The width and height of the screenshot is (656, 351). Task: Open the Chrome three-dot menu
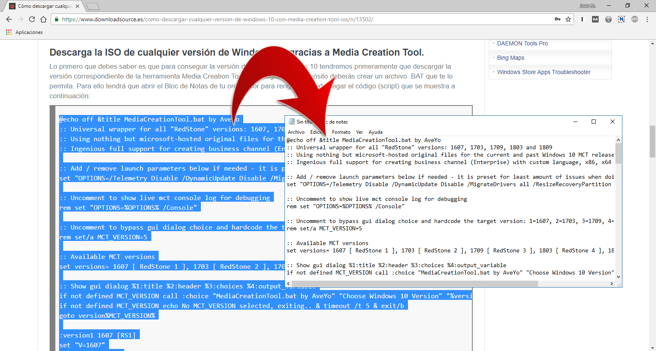pos(647,19)
